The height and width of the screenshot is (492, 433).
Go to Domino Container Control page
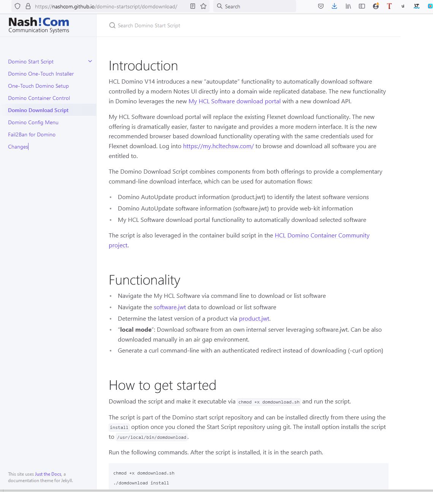[39, 98]
